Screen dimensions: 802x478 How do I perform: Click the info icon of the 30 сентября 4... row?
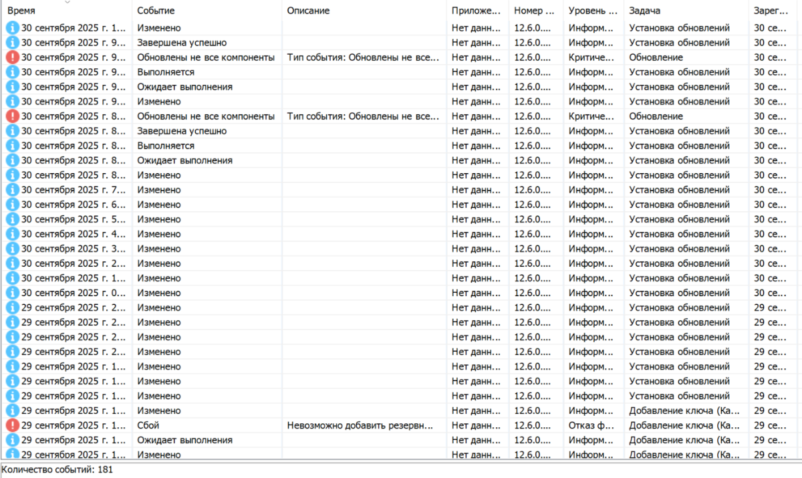pyautogui.click(x=13, y=234)
